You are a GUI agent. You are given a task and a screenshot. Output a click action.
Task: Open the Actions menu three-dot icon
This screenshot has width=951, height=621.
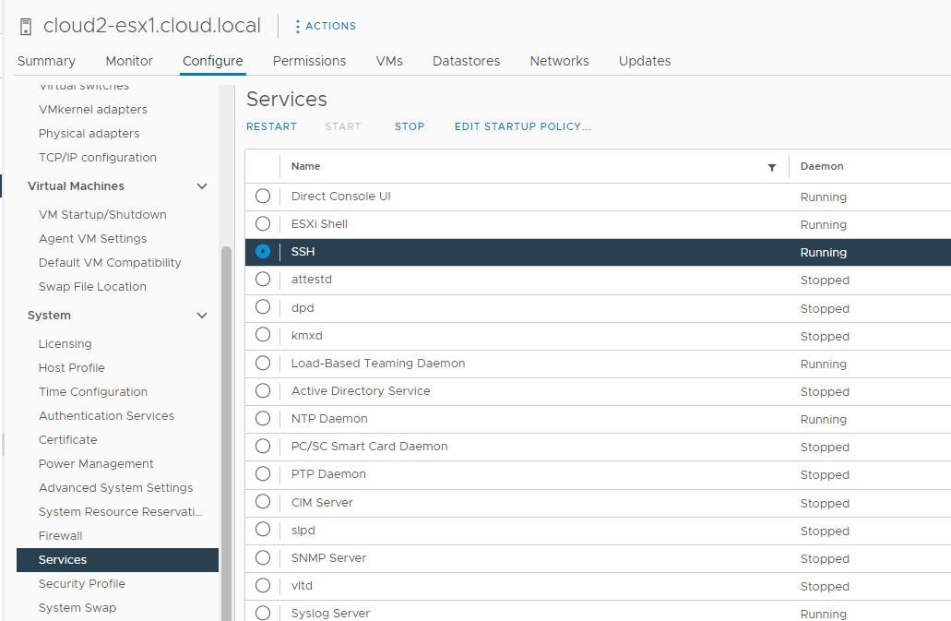[297, 27]
